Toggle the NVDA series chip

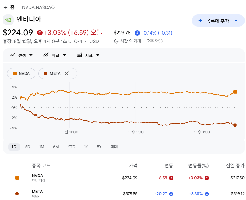coord(21,73)
